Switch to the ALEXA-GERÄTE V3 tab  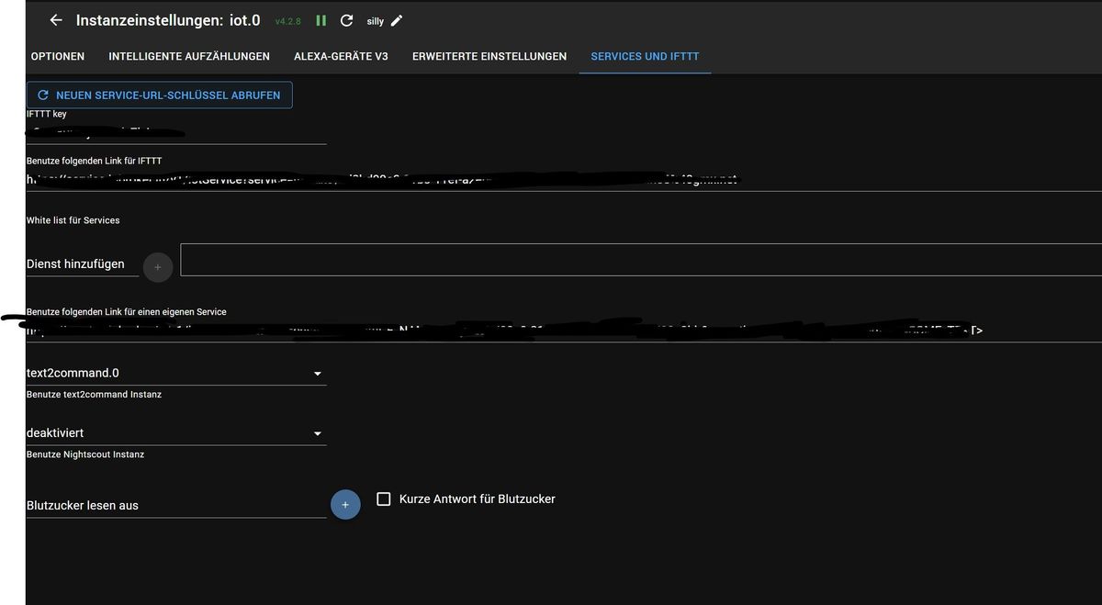point(343,56)
